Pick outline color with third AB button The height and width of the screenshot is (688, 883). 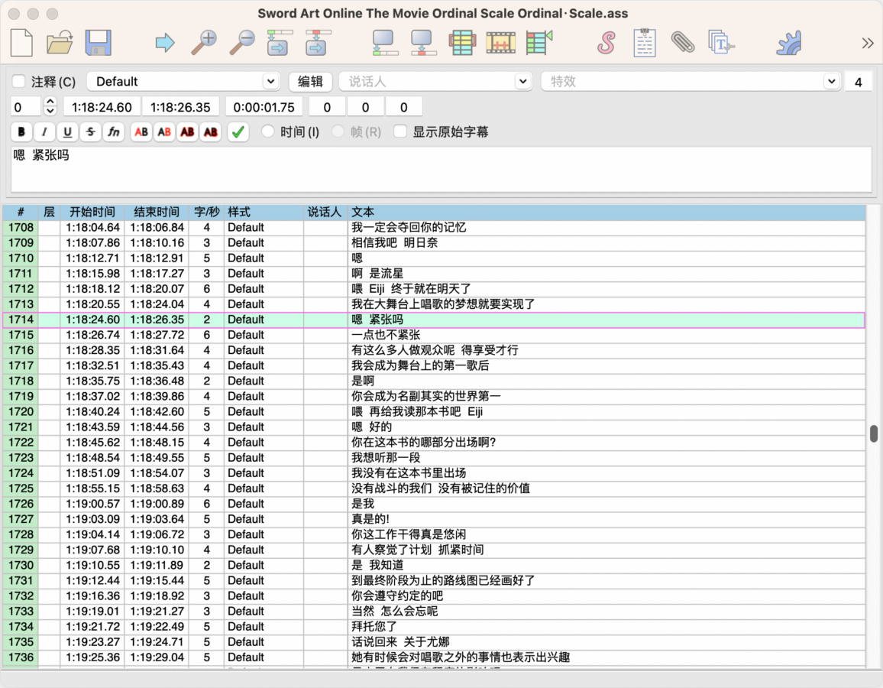[188, 131]
